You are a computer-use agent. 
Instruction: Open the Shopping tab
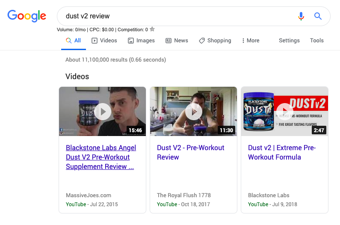pos(215,41)
